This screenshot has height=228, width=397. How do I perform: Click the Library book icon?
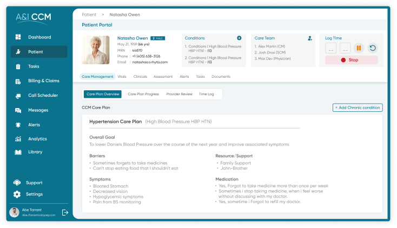(x=18, y=152)
